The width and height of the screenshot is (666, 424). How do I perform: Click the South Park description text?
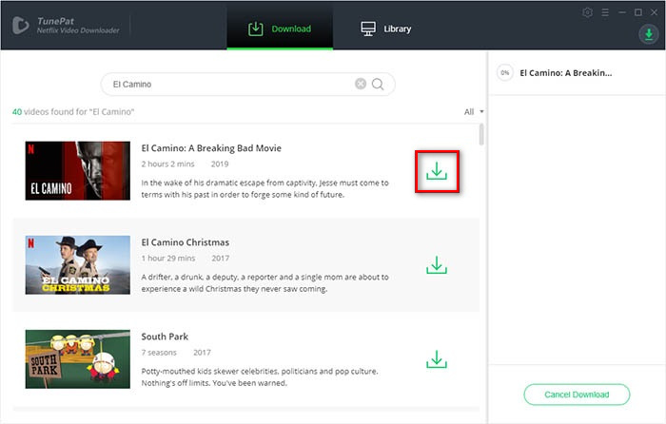pyautogui.click(x=260, y=377)
